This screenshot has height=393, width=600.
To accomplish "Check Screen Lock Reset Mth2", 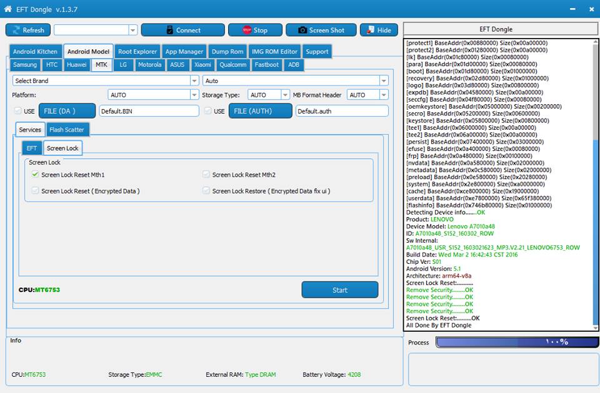I will 206,174.
